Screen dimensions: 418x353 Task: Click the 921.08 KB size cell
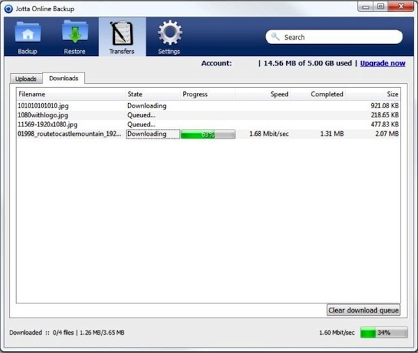[385, 106]
